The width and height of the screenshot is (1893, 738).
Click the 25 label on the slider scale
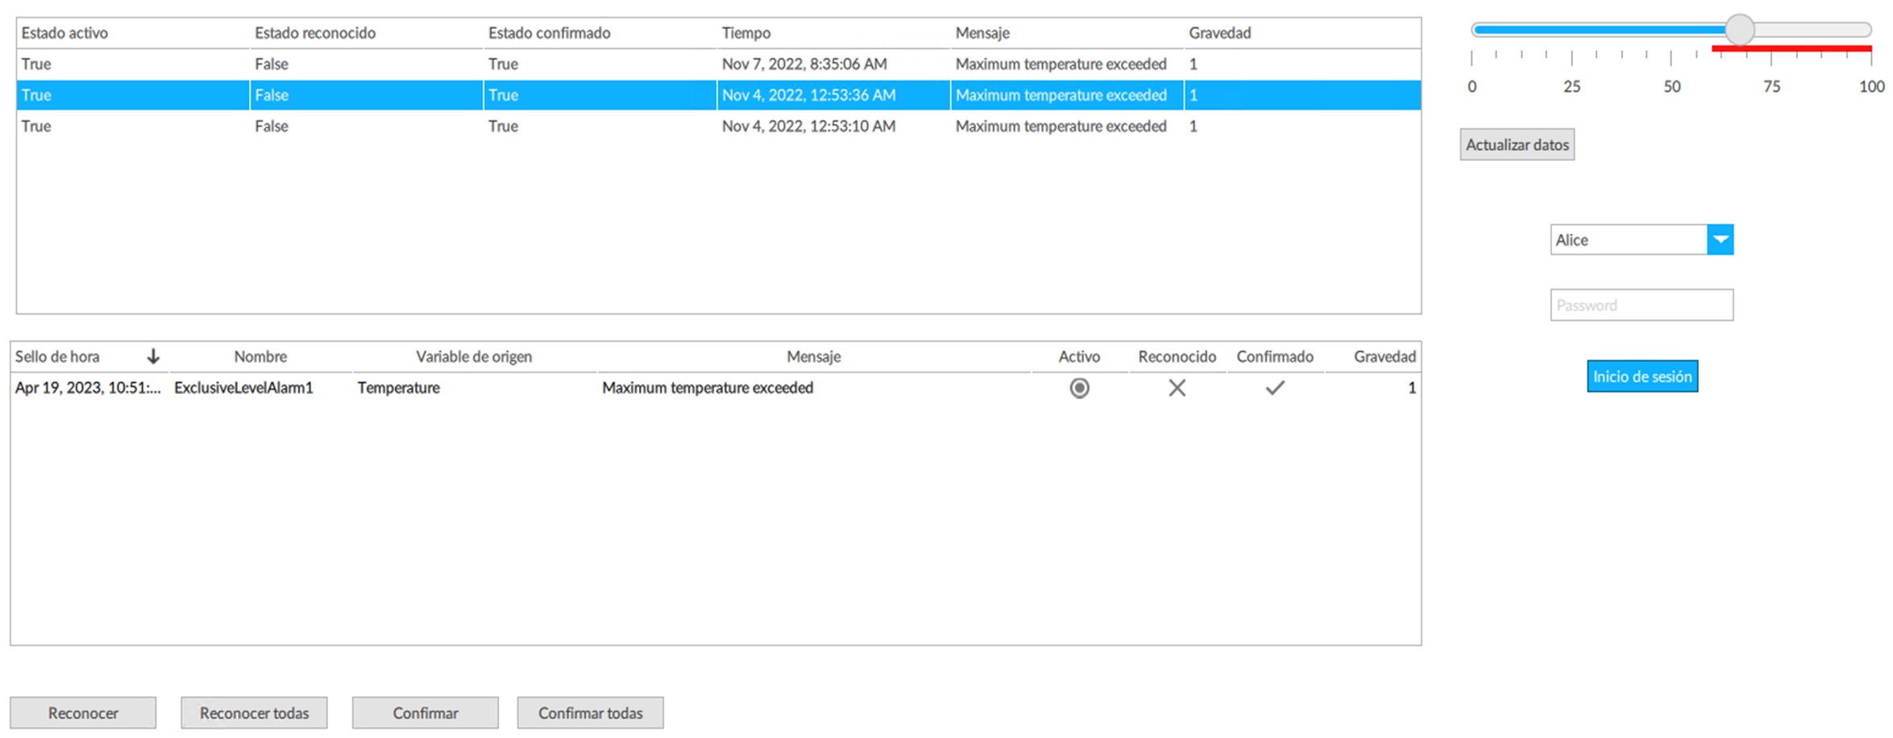[x=1571, y=86]
